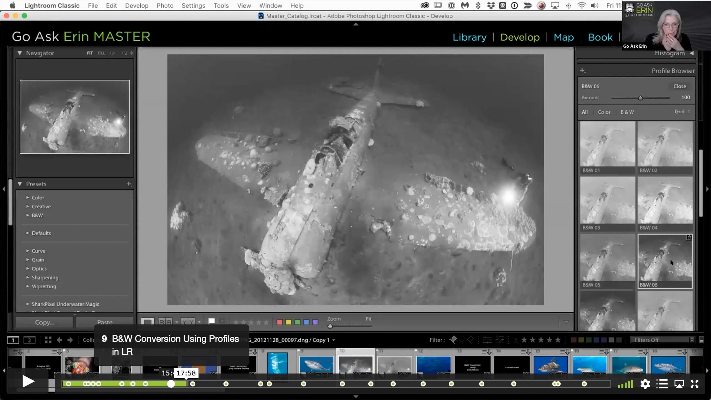Open Grid view from the filmstrip bar
The image size is (711, 400).
(48, 340)
